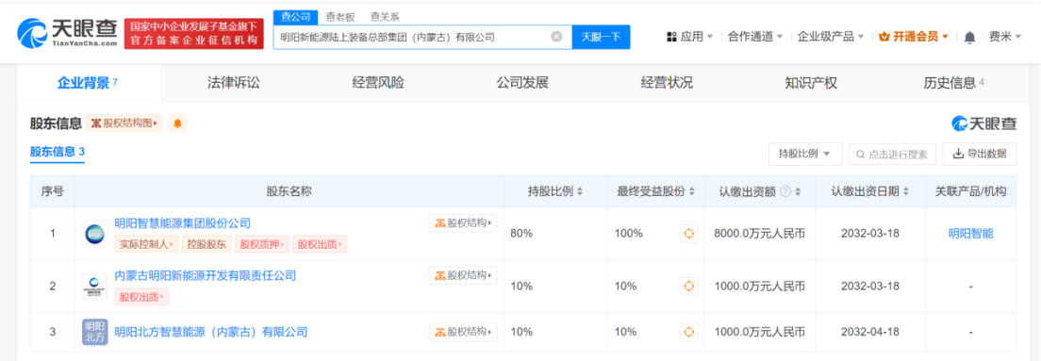Screen dimensions: 1041x361
Task: Click the 8000.0万元人民币 amount cell
Action: tap(759, 234)
